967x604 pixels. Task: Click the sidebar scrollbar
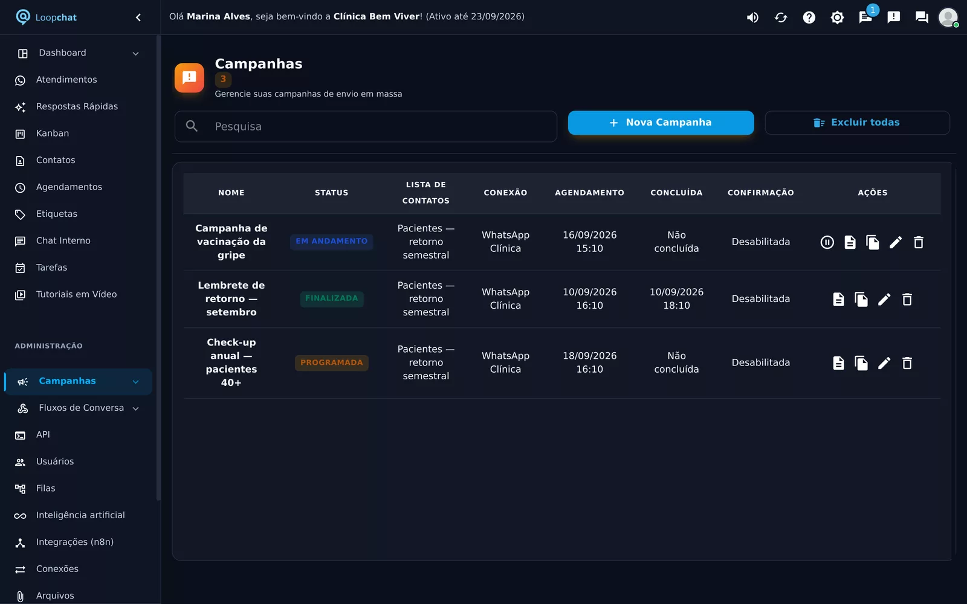pos(158,268)
